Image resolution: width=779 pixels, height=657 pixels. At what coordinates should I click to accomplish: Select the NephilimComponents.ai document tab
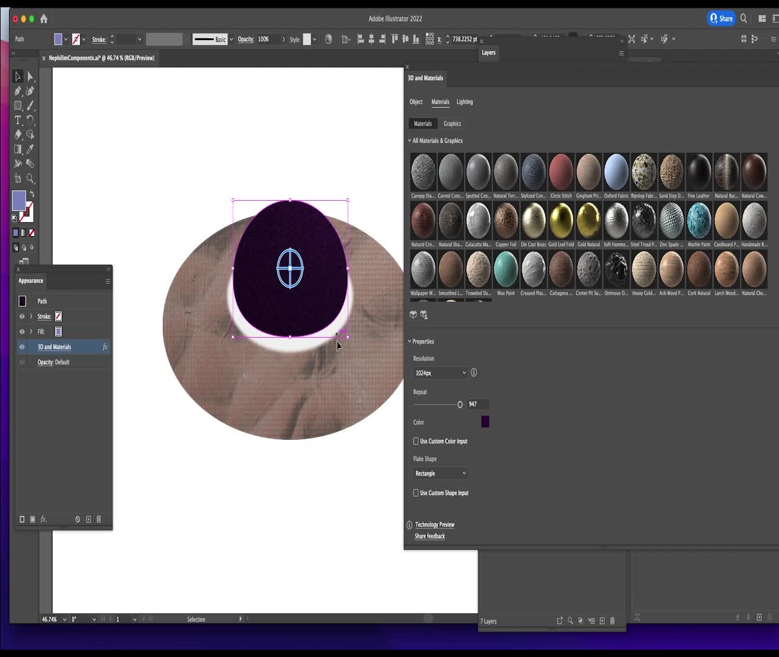tap(102, 58)
